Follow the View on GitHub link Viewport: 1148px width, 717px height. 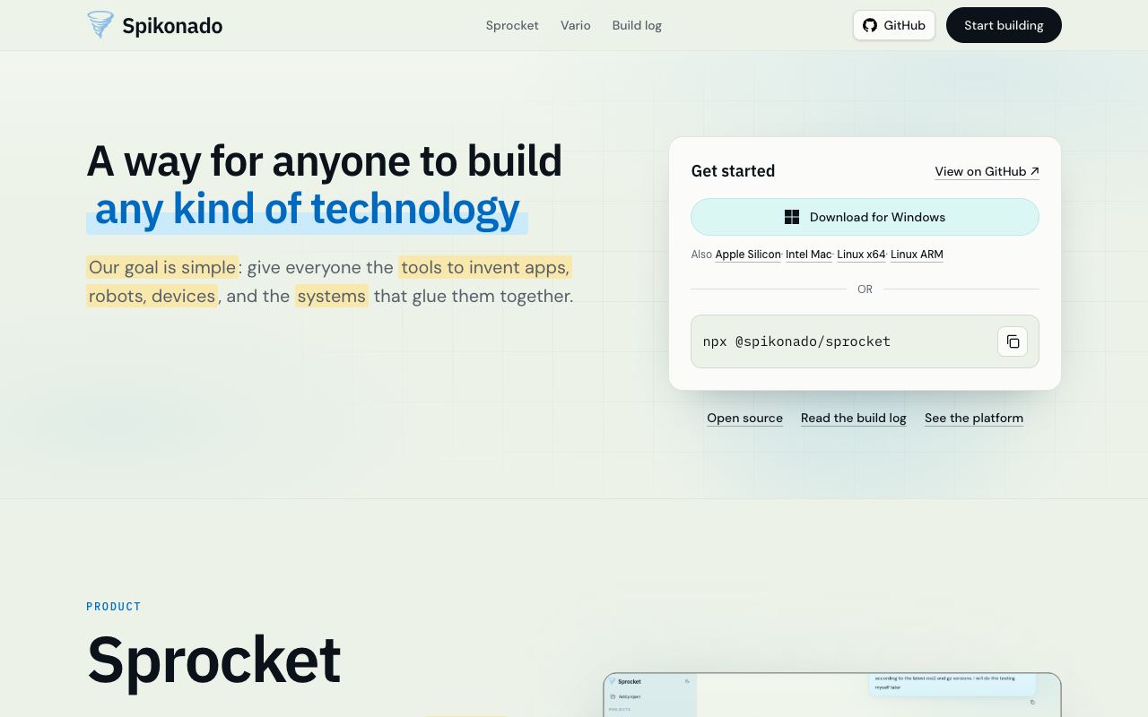[987, 171]
